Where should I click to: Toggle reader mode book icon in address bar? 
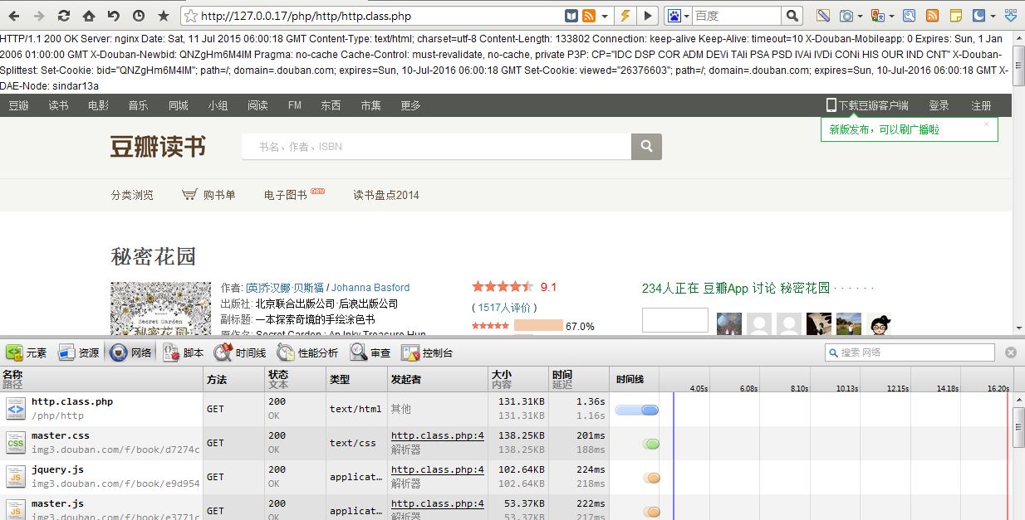(571, 16)
